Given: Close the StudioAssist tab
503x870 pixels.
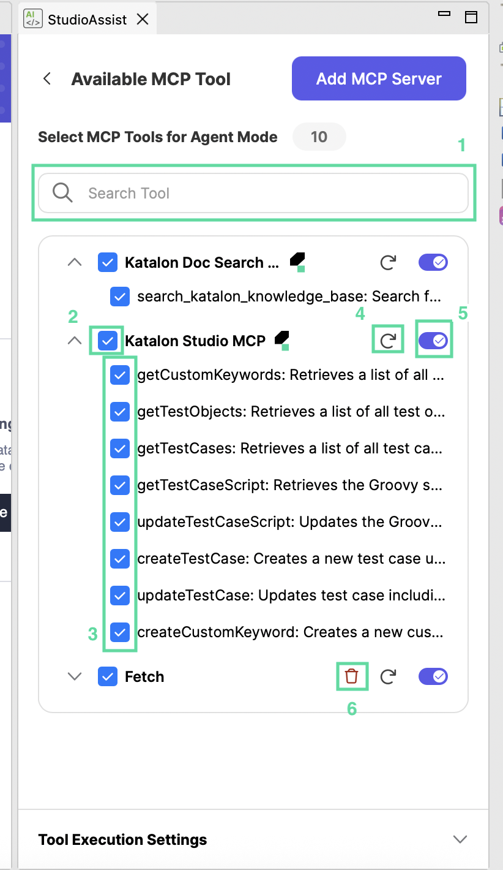Looking at the screenshot, I should click(142, 19).
